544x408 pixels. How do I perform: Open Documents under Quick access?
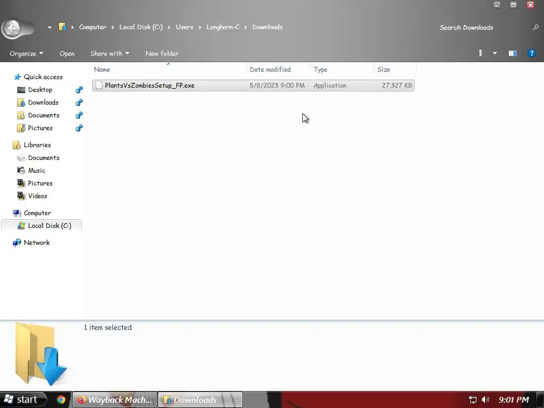[x=44, y=115]
